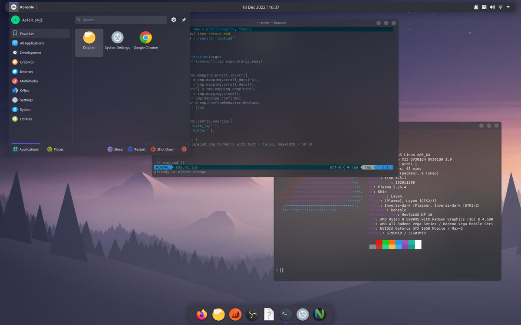Viewport: 521px width, 325px height.
Task: Click the cmp.mapping.close() line in nvim
Action: (217, 94)
